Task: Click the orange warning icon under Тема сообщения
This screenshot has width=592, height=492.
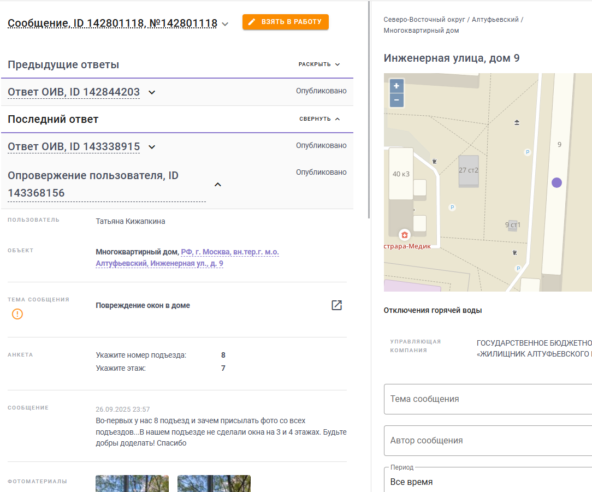Action: [x=17, y=314]
